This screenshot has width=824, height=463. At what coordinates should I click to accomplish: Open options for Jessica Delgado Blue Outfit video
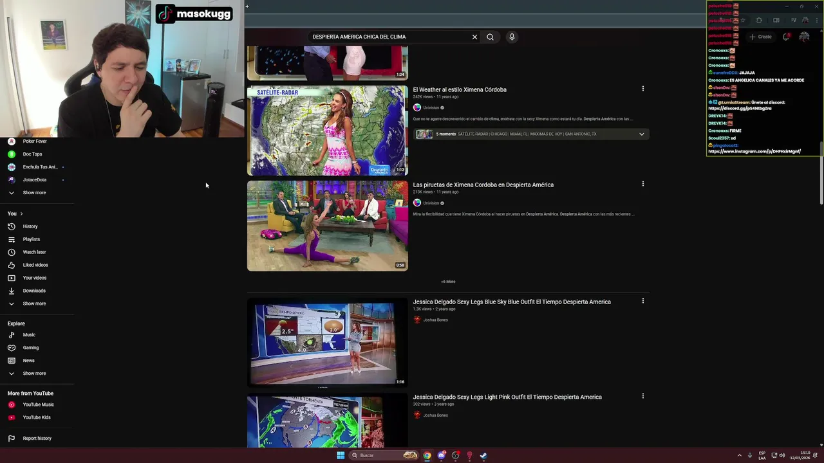[x=642, y=301]
